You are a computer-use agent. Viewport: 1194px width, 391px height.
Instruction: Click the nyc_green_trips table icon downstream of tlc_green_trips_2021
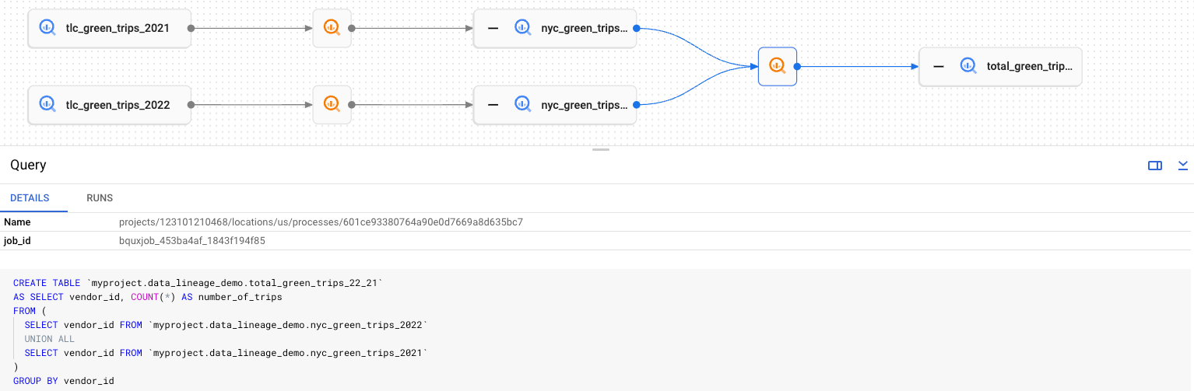(x=522, y=28)
